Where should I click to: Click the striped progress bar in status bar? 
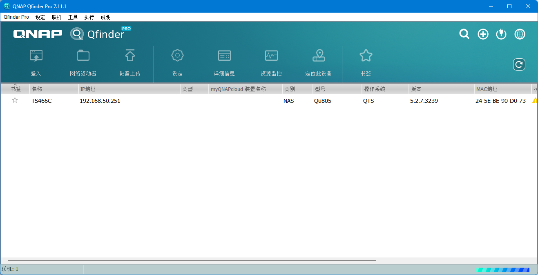coord(503,270)
